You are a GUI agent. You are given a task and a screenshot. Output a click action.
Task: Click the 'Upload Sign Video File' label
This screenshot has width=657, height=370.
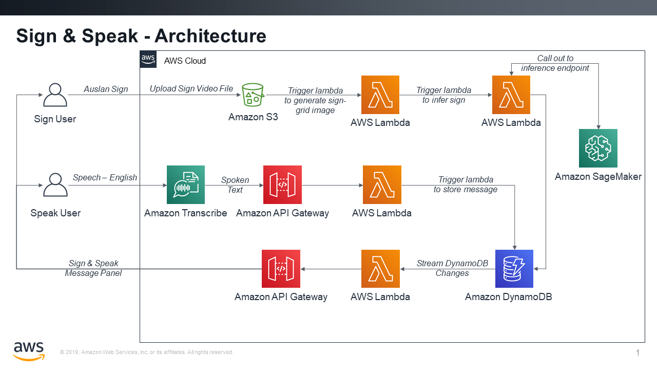point(191,88)
